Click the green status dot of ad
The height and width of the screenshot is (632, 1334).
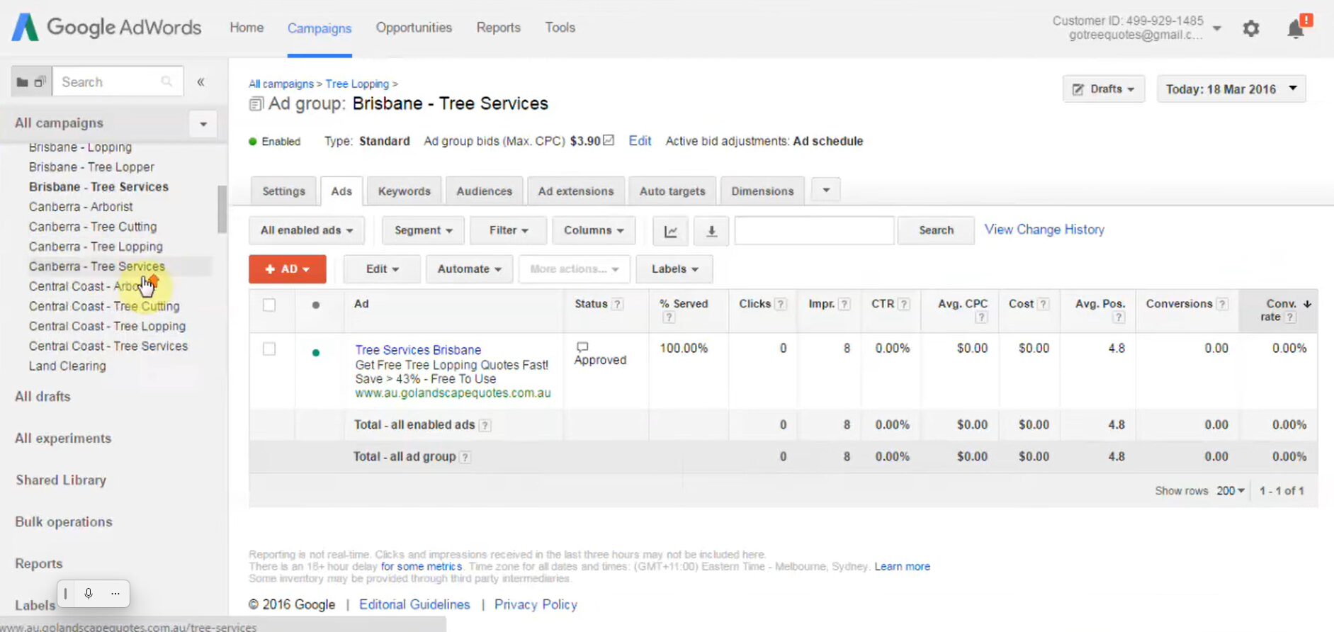pyautogui.click(x=316, y=352)
